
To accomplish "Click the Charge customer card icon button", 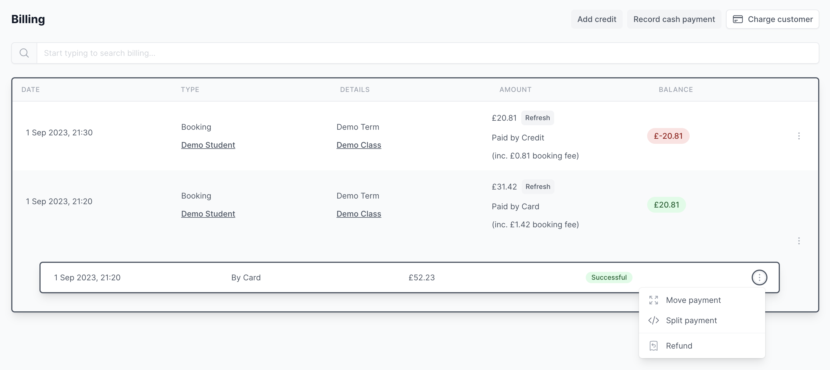I will (x=738, y=19).
